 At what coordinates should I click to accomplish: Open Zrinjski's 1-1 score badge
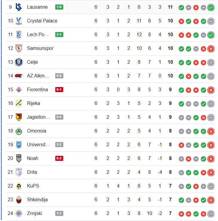pyautogui.click(x=59, y=213)
